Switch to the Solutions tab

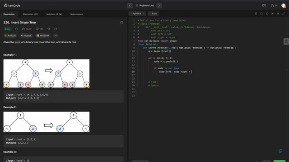54,14
